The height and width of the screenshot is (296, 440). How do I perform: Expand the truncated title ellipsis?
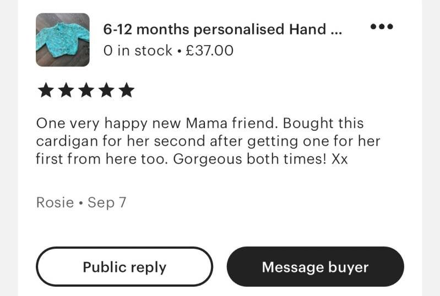point(336,29)
